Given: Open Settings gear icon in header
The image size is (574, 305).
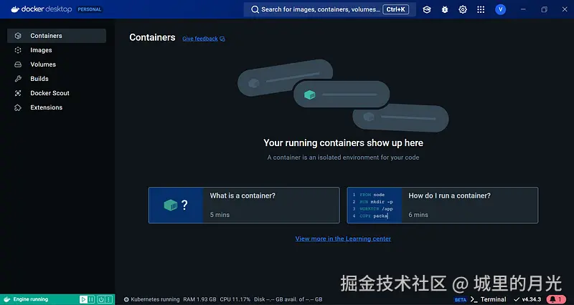Looking at the screenshot, I should click(x=463, y=9).
